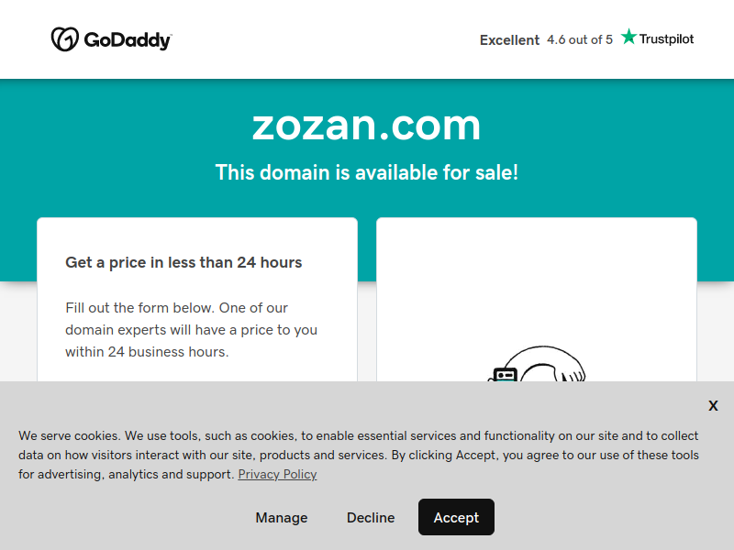Click the 'This domain is available for sale!' text

point(366,172)
